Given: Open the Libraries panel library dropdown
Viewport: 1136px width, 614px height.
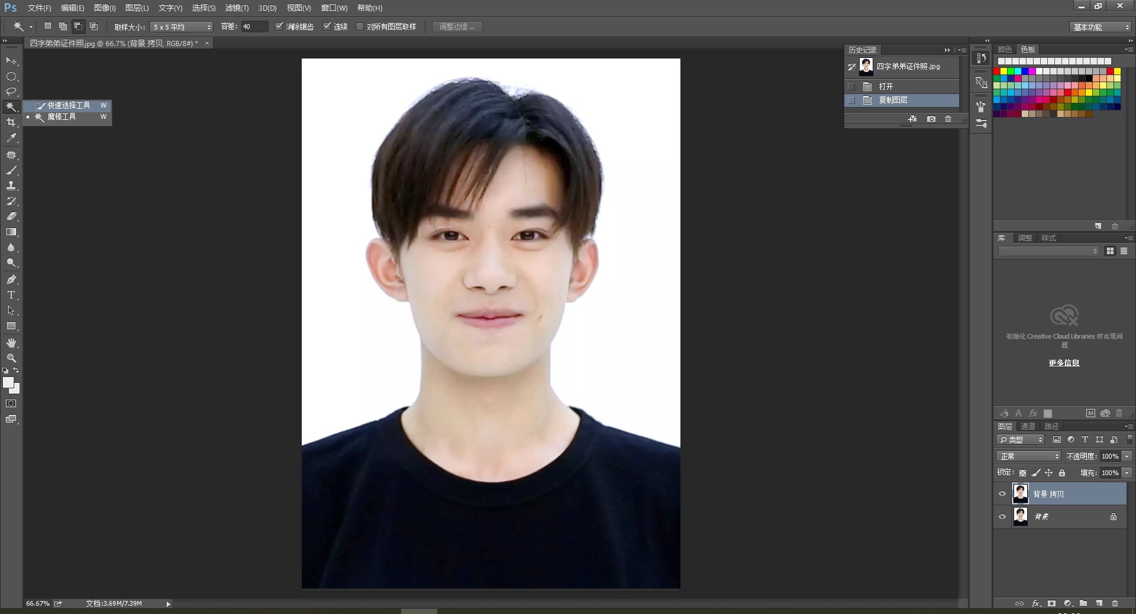Looking at the screenshot, I should (1048, 251).
